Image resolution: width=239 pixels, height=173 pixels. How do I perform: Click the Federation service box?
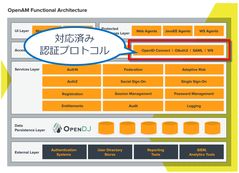[x=133, y=69]
